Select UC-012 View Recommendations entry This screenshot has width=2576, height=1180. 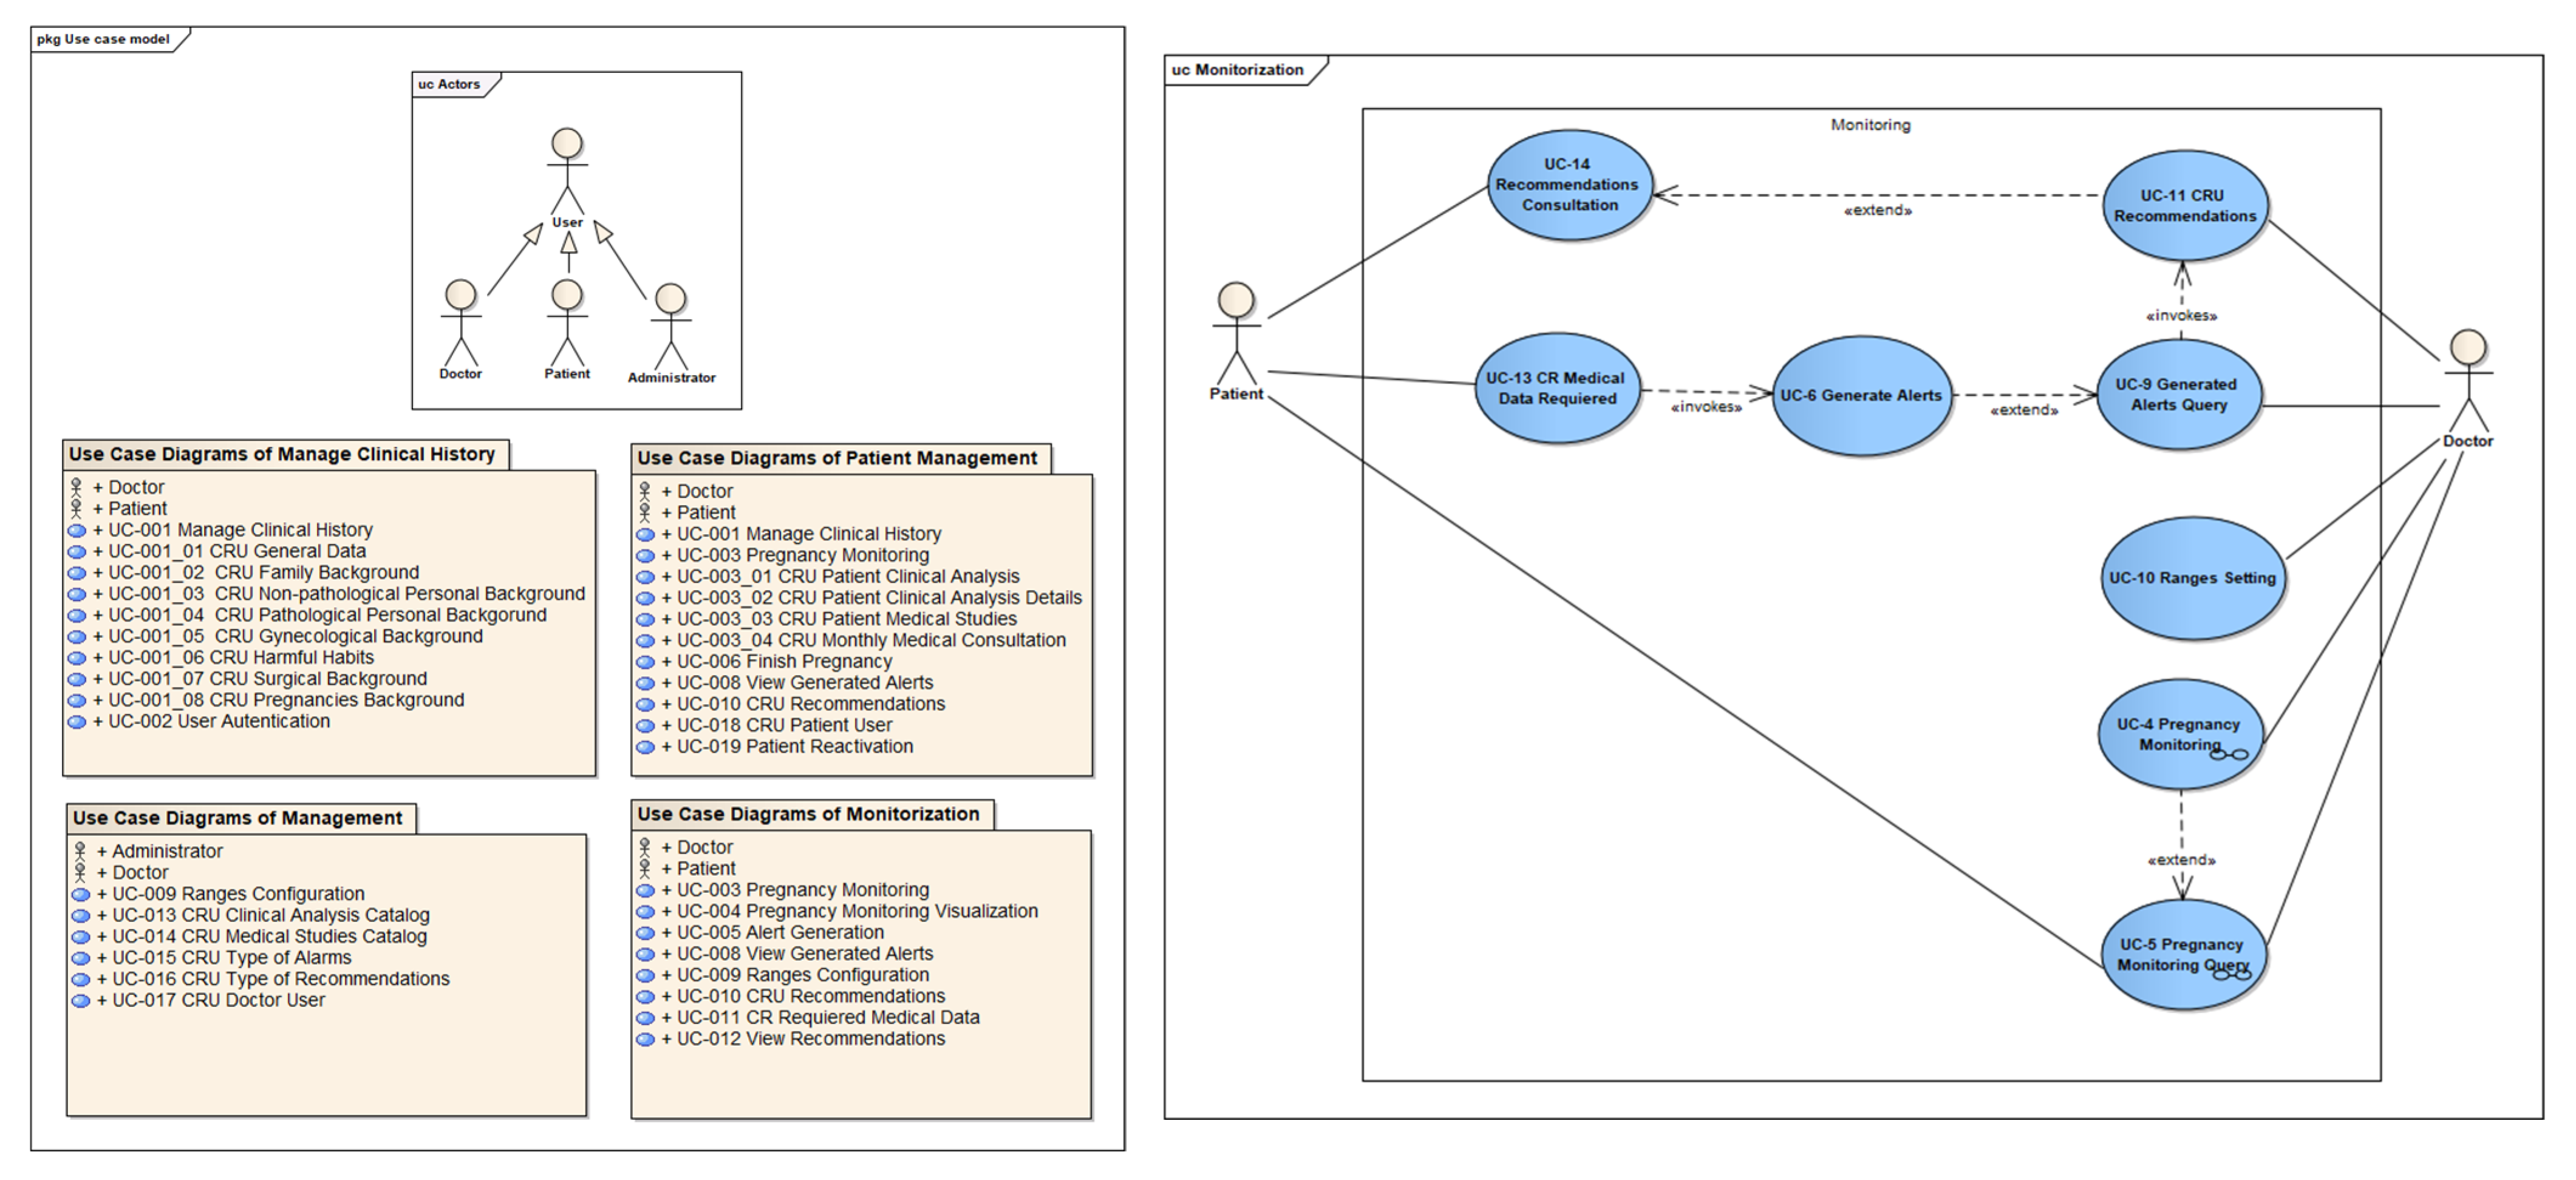[x=791, y=1039]
